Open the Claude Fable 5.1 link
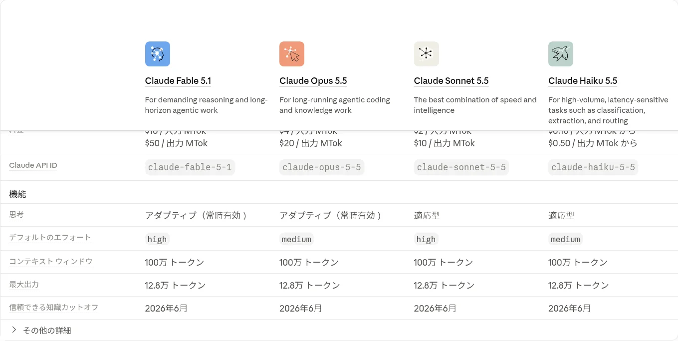Viewport: 678px width, 341px height. click(x=178, y=81)
